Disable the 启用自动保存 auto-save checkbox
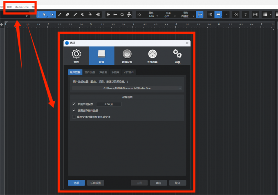This screenshot has height=195, width=278. (74, 104)
